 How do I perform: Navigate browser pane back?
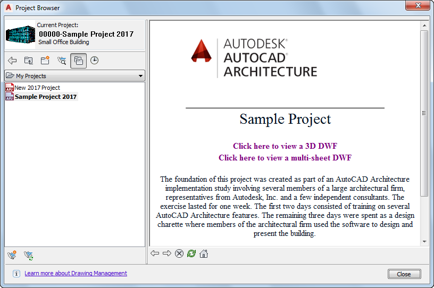click(155, 253)
